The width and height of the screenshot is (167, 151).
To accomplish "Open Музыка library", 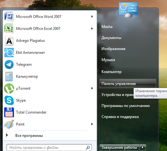I will click(108, 60).
